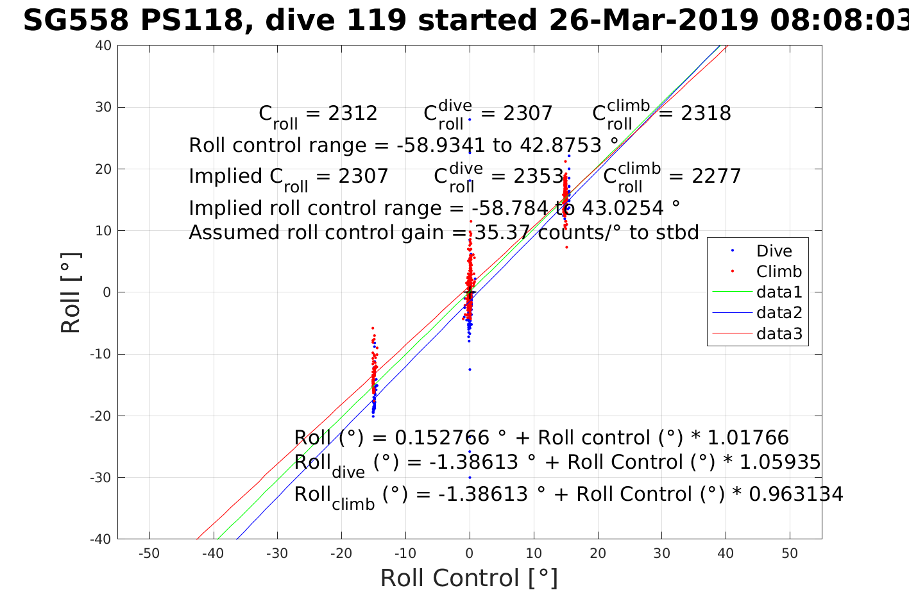Click the Implied roll control range text
909x606 pixels.
[434, 208]
